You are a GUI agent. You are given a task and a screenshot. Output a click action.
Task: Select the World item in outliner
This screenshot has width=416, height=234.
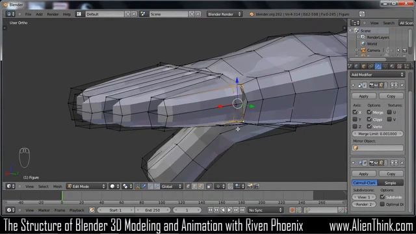click(372, 44)
